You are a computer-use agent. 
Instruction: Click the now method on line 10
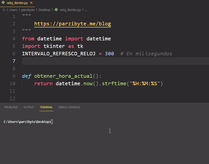[x=88, y=83]
